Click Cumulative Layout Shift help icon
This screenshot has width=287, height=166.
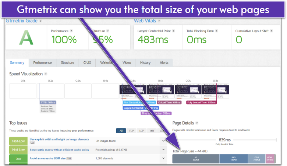pos(272,31)
